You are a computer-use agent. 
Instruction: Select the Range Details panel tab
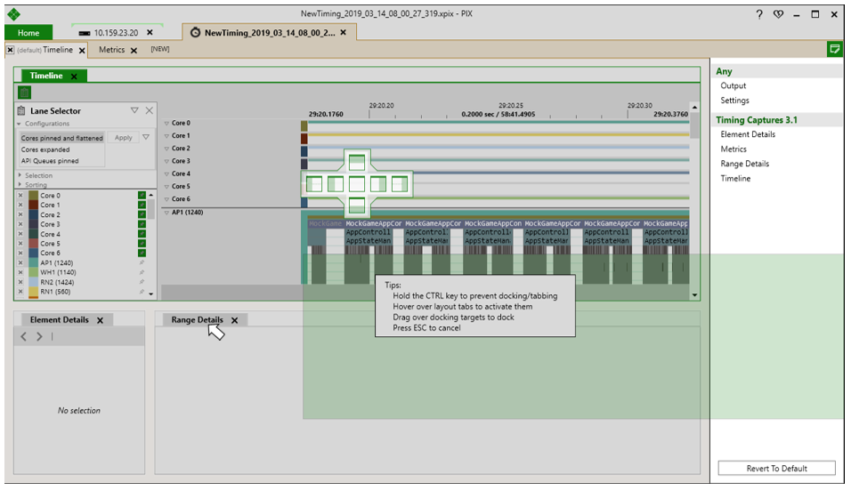[x=197, y=320]
